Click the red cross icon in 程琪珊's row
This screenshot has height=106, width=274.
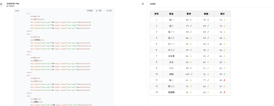224,92
